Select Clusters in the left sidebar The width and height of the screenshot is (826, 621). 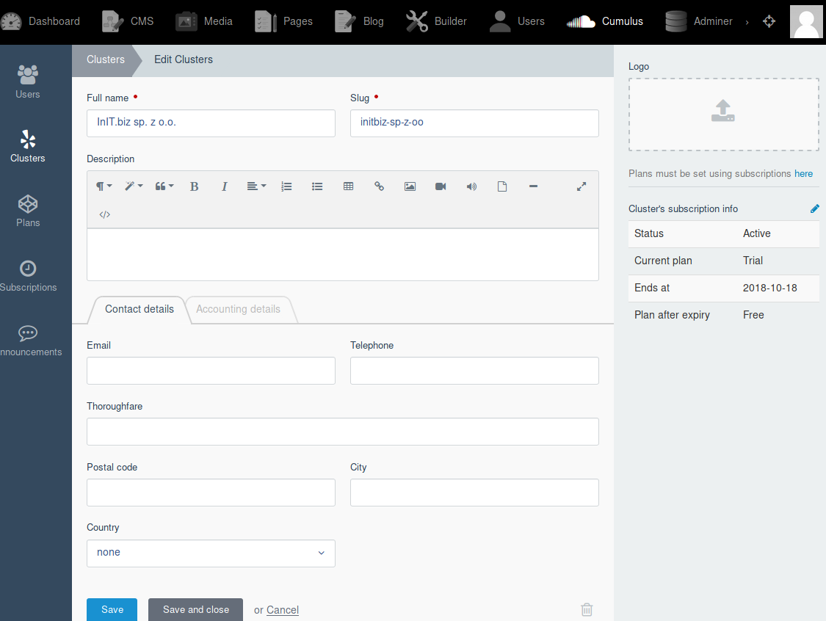pos(27,146)
